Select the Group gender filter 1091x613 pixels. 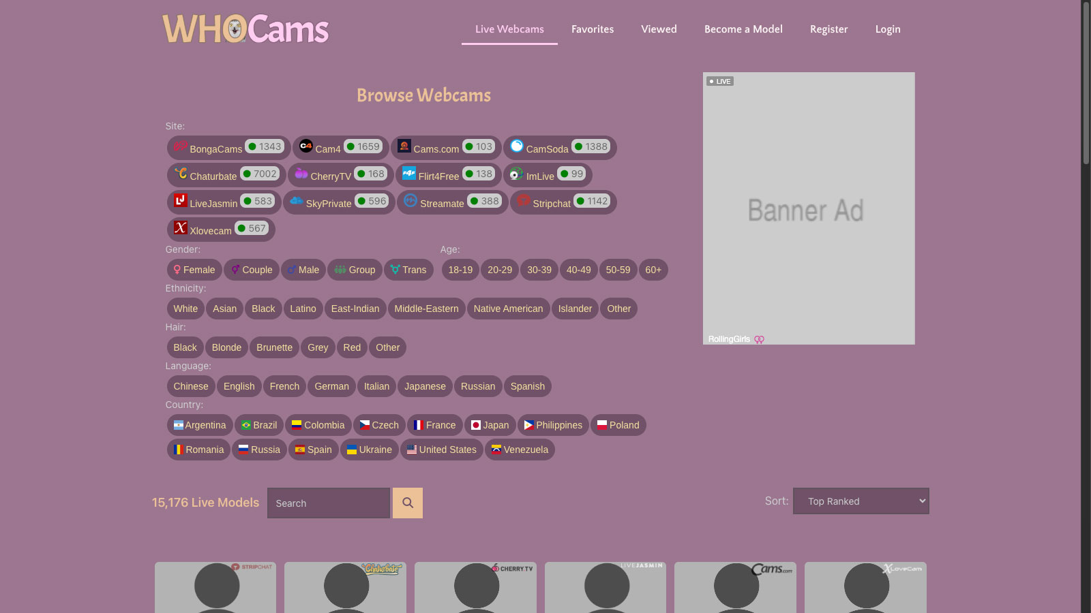click(x=355, y=270)
